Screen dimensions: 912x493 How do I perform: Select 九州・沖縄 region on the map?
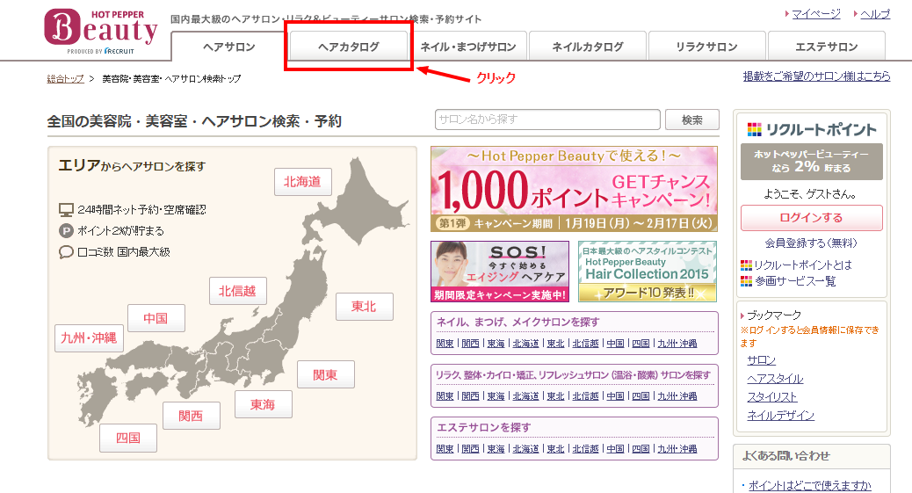(x=89, y=337)
